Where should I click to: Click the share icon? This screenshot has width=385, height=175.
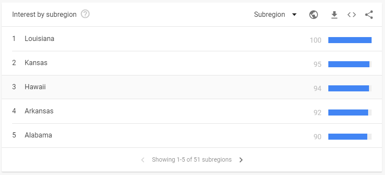[369, 15]
